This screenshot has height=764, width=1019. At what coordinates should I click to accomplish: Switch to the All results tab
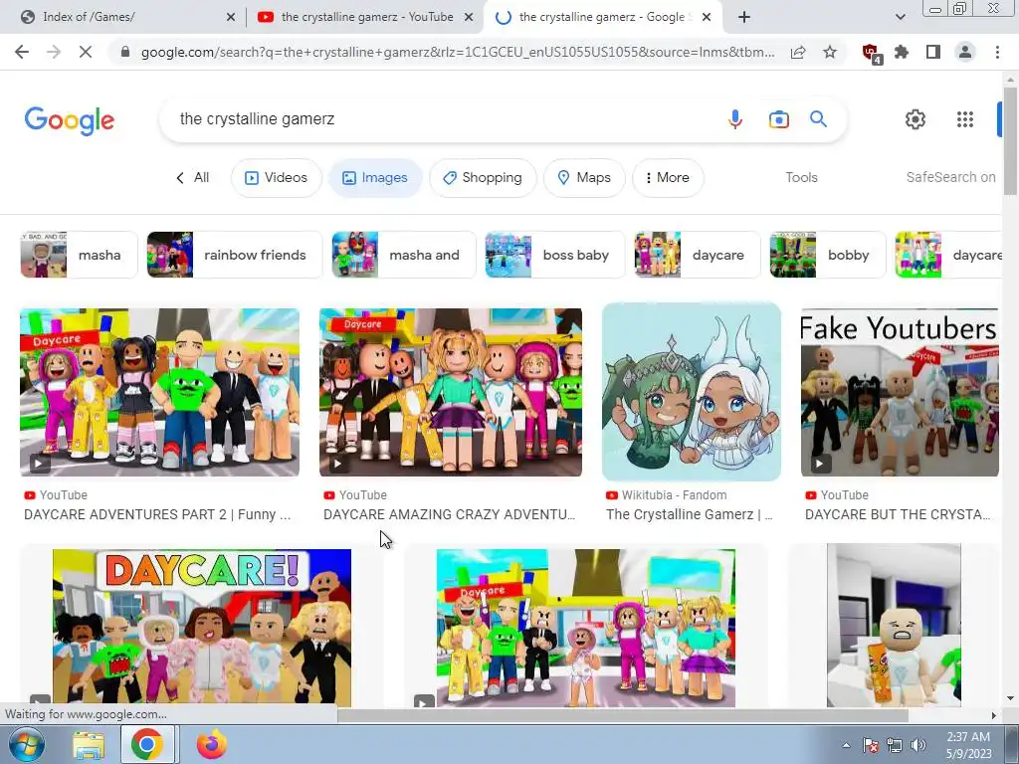coord(192,177)
